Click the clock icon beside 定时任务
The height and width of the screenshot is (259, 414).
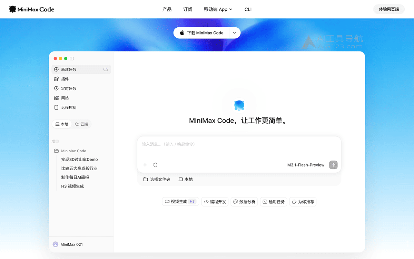(56, 88)
